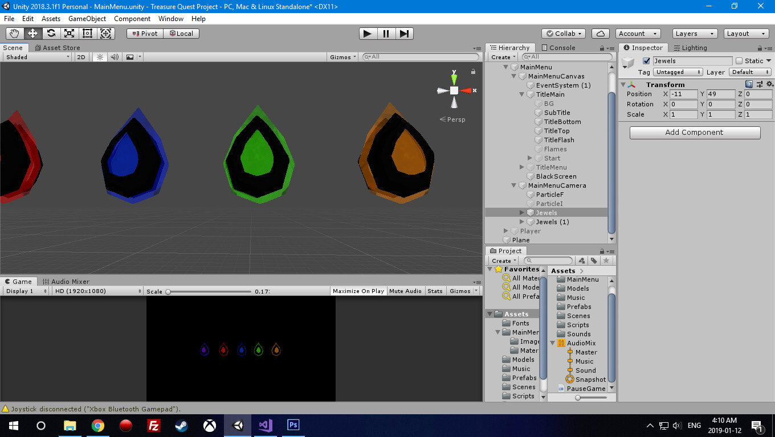This screenshot has width=775, height=437.
Task: Open the GameObject menu
Action: point(87,19)
